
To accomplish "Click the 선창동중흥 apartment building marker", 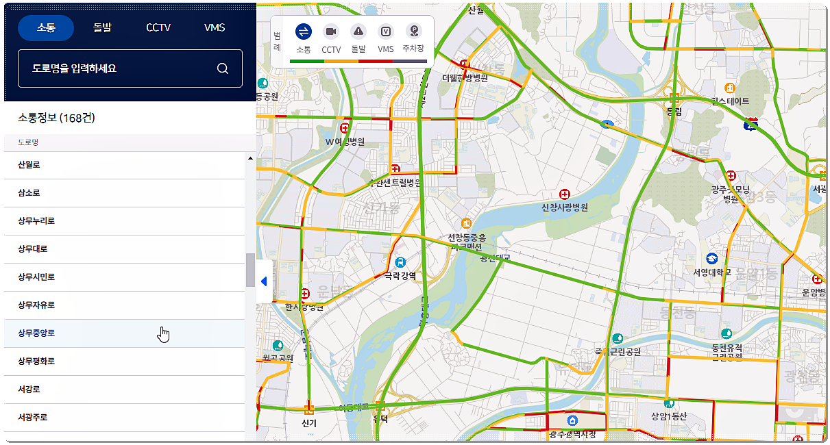I will pos(466,224).
